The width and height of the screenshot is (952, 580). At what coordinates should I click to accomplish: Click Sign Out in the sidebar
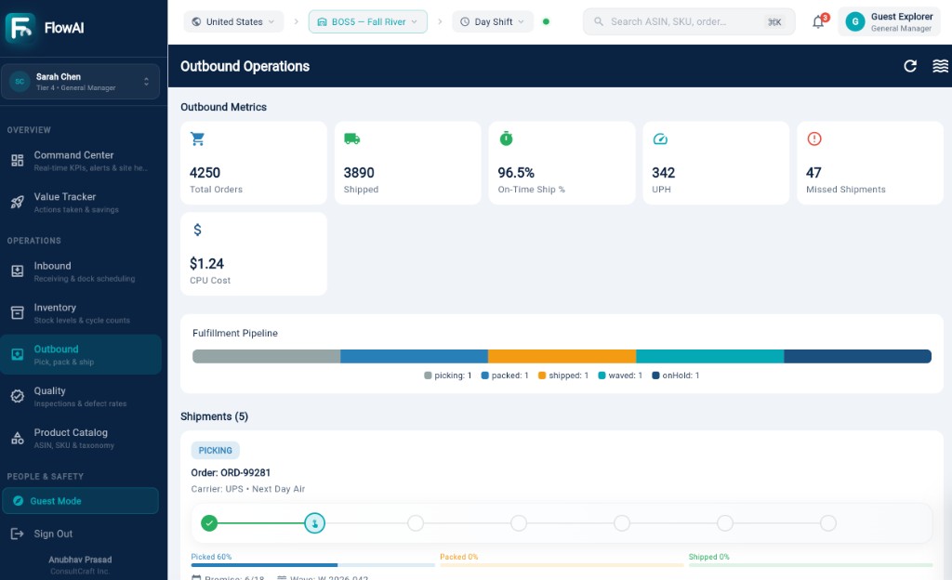coord(53,534)
